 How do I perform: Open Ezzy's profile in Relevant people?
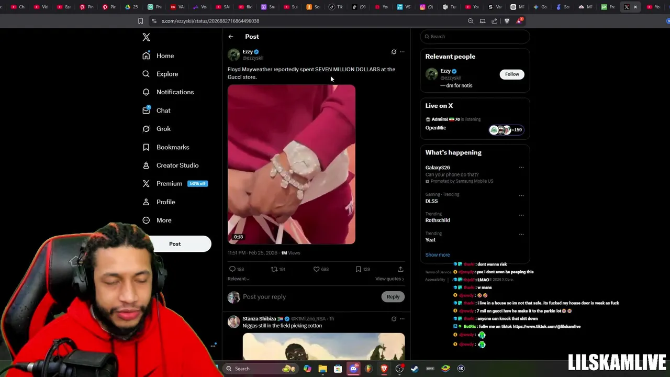coord(445,71)
